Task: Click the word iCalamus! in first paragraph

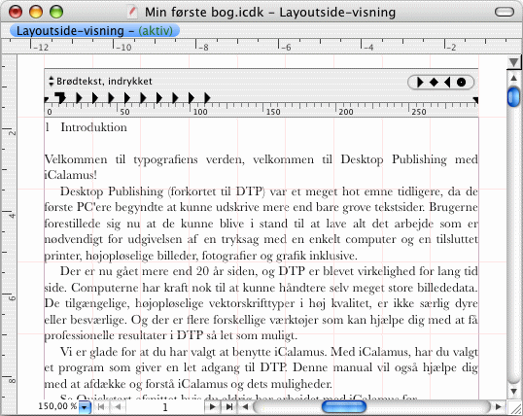Action: tap(70, 175)
